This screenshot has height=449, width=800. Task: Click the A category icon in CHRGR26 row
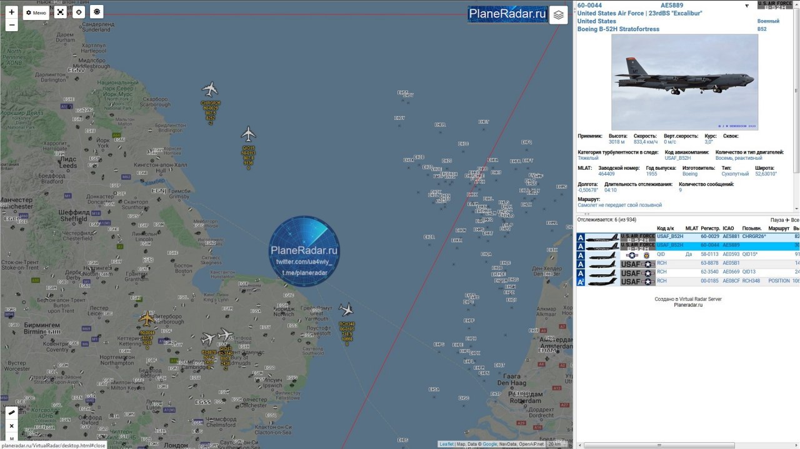[581, 237]
